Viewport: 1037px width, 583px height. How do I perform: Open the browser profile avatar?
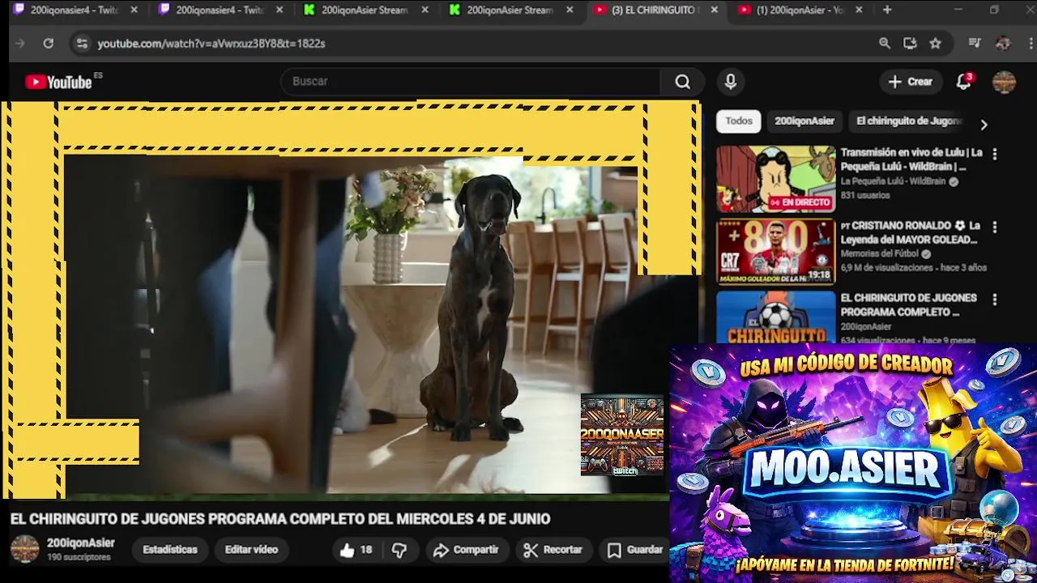coord(1003,44)
